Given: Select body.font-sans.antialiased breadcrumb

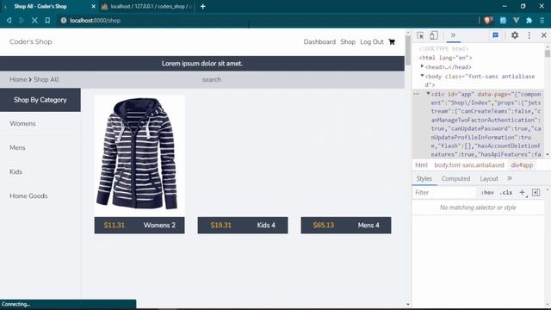Looking at the screenshot, I should [x=469, y=164].
